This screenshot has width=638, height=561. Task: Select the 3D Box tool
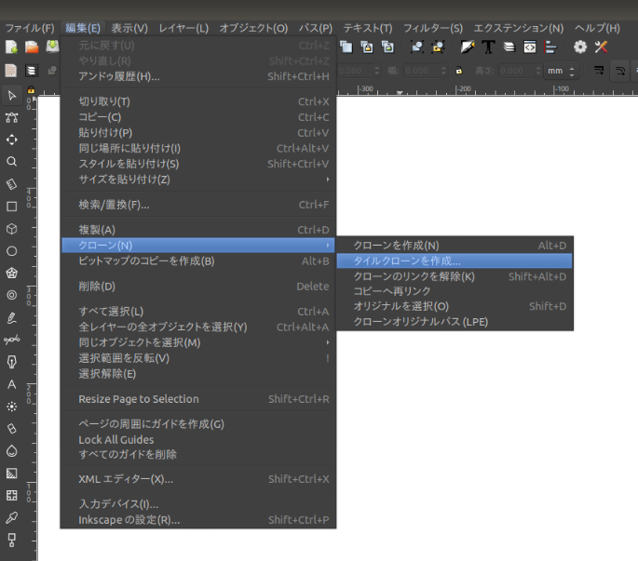pyautogui.click(x=12, y=229)
